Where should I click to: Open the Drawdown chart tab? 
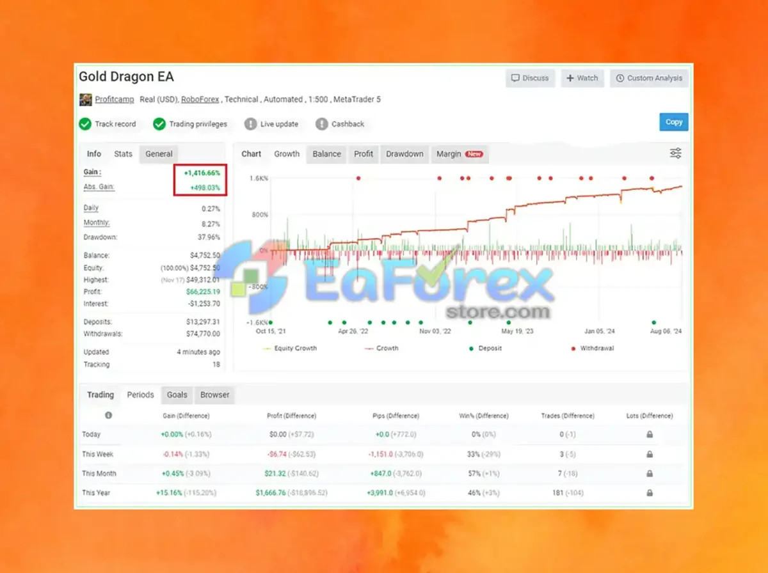point(404,153)
